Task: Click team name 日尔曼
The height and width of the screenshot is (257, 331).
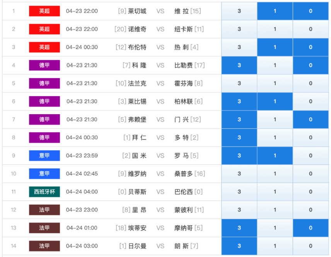Action: pyautogui.click(x=137, y=246)
